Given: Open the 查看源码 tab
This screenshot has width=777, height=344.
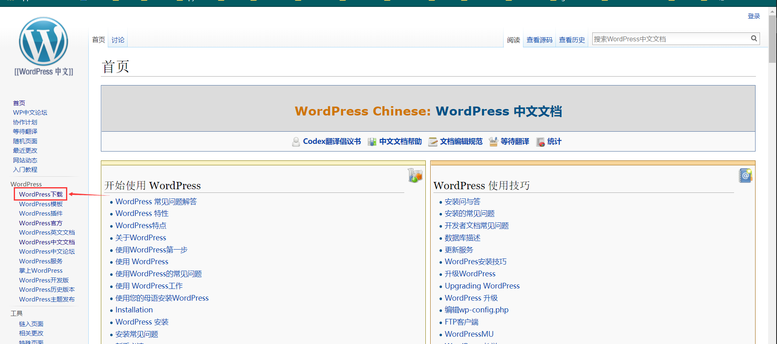Looking at the screenshot, I should (539, 40).
